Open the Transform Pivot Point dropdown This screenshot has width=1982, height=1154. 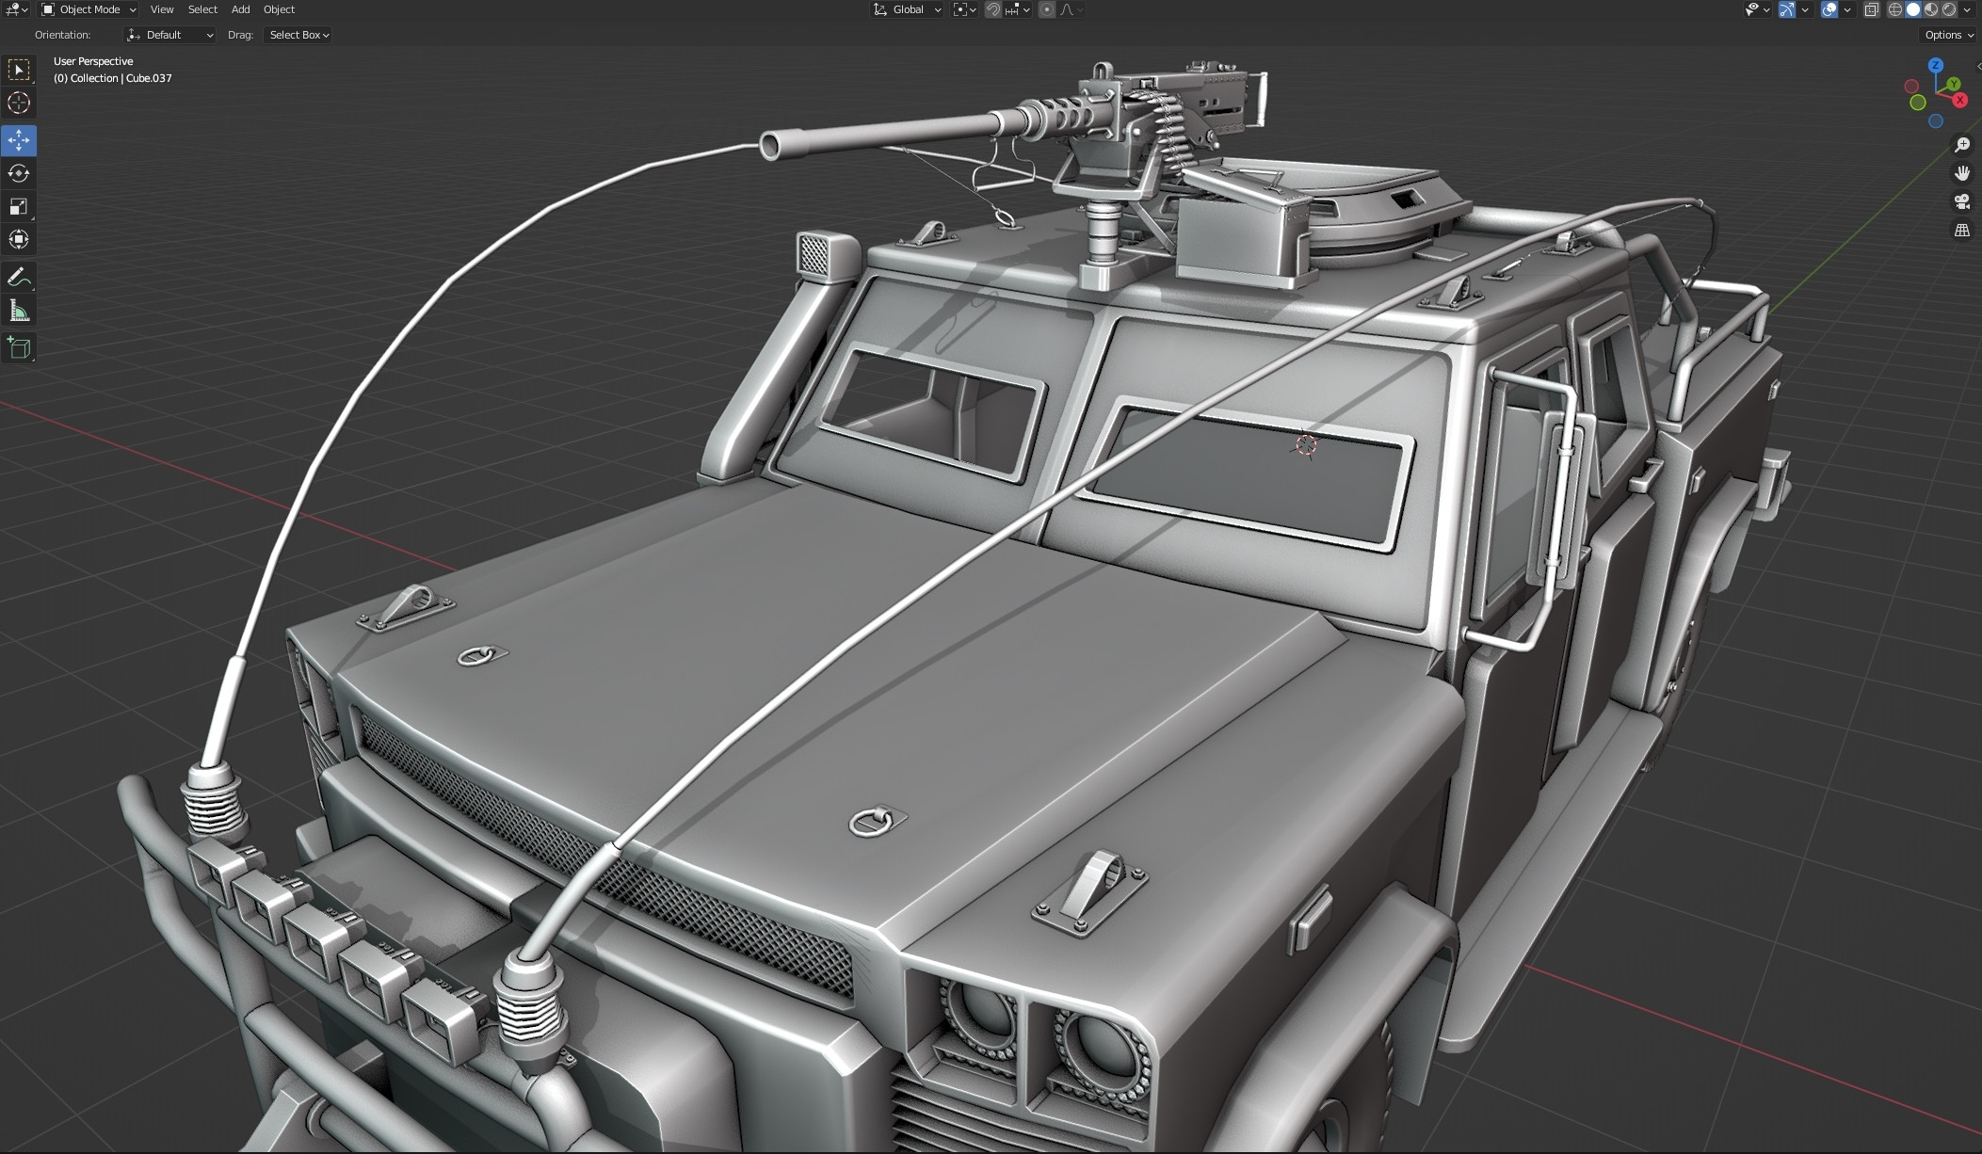point(962,9)
